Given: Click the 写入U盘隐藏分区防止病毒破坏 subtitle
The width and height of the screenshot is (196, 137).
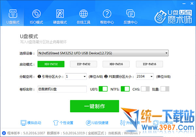Looking at the screenshot, I should 43,42.
